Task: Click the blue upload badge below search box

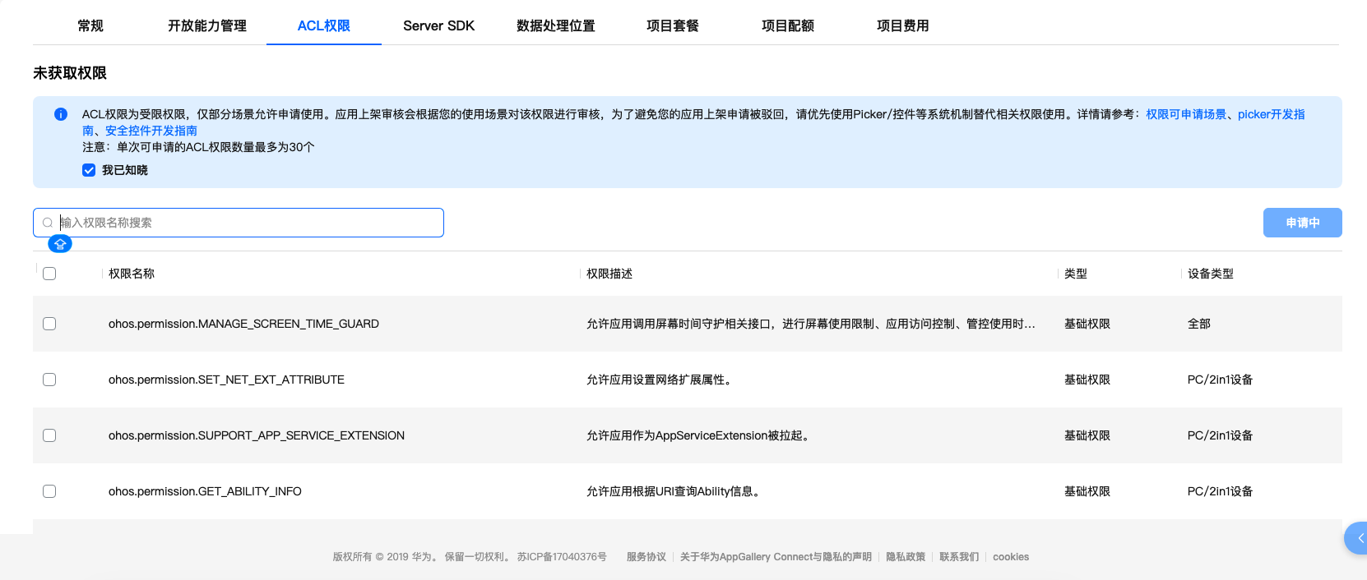Action: click(60, 244)
